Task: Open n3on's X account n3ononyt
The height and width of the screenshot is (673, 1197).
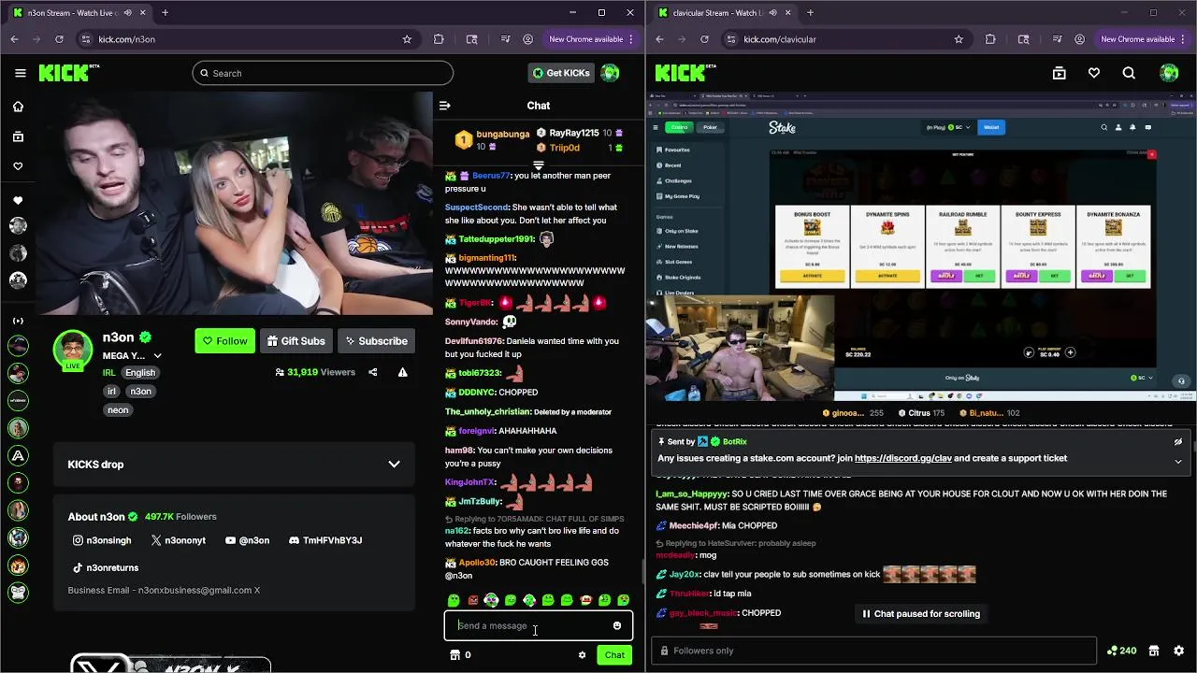Action: point(178,540)
